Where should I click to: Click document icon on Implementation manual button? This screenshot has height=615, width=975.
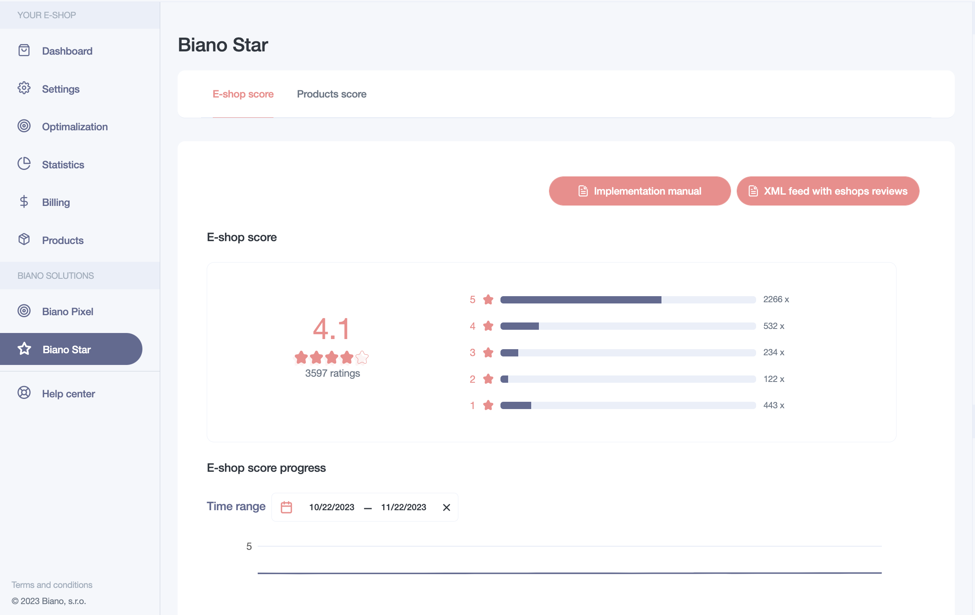click(x=583, y=191)
